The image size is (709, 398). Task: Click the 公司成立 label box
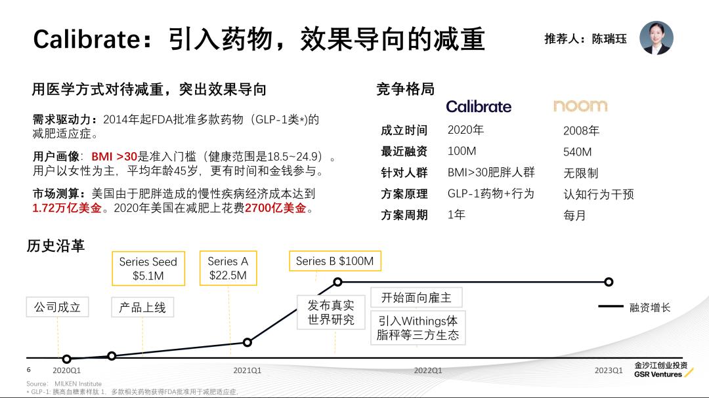point(56,307)
